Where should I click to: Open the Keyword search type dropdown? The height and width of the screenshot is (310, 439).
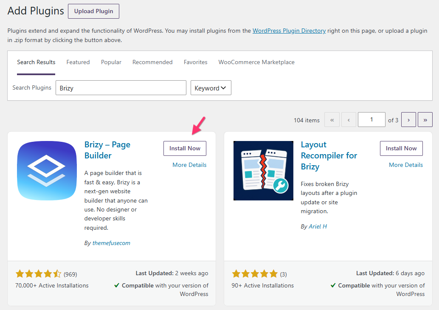(211, 88)
